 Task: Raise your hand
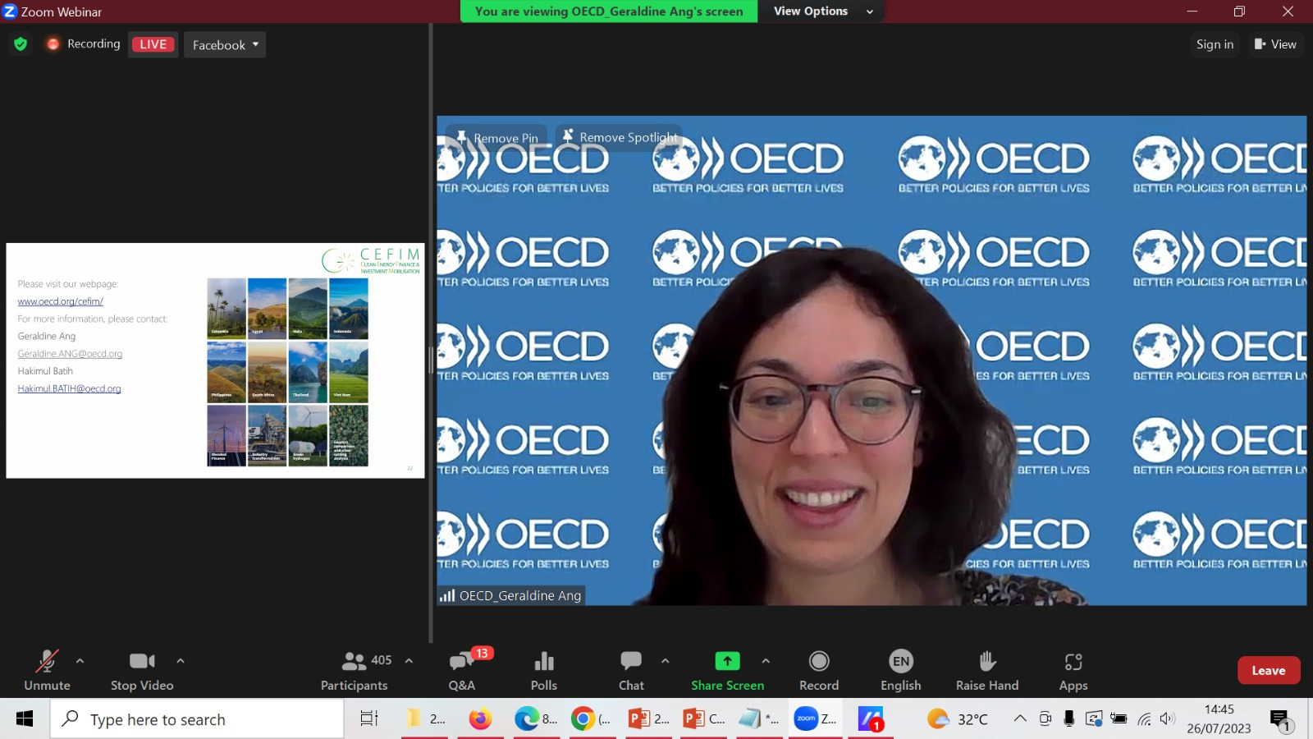click(986, 669)
